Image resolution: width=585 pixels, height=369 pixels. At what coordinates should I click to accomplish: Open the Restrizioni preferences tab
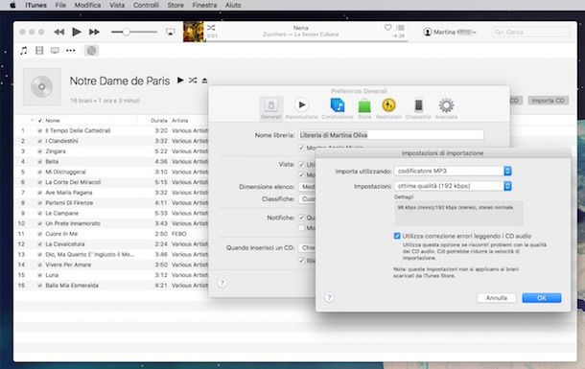pyautogui.click(x=388, y=108)
